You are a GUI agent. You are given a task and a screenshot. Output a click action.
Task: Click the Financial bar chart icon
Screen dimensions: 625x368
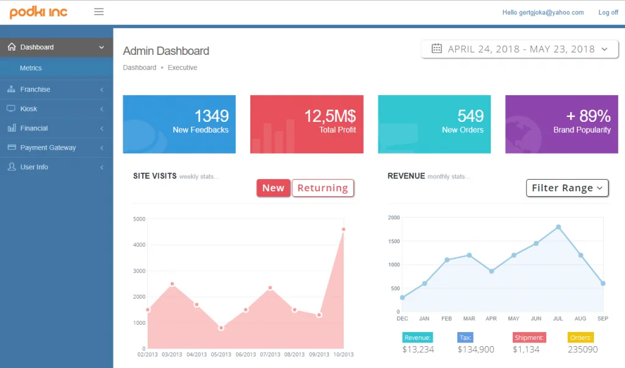(x=12, y=128)
